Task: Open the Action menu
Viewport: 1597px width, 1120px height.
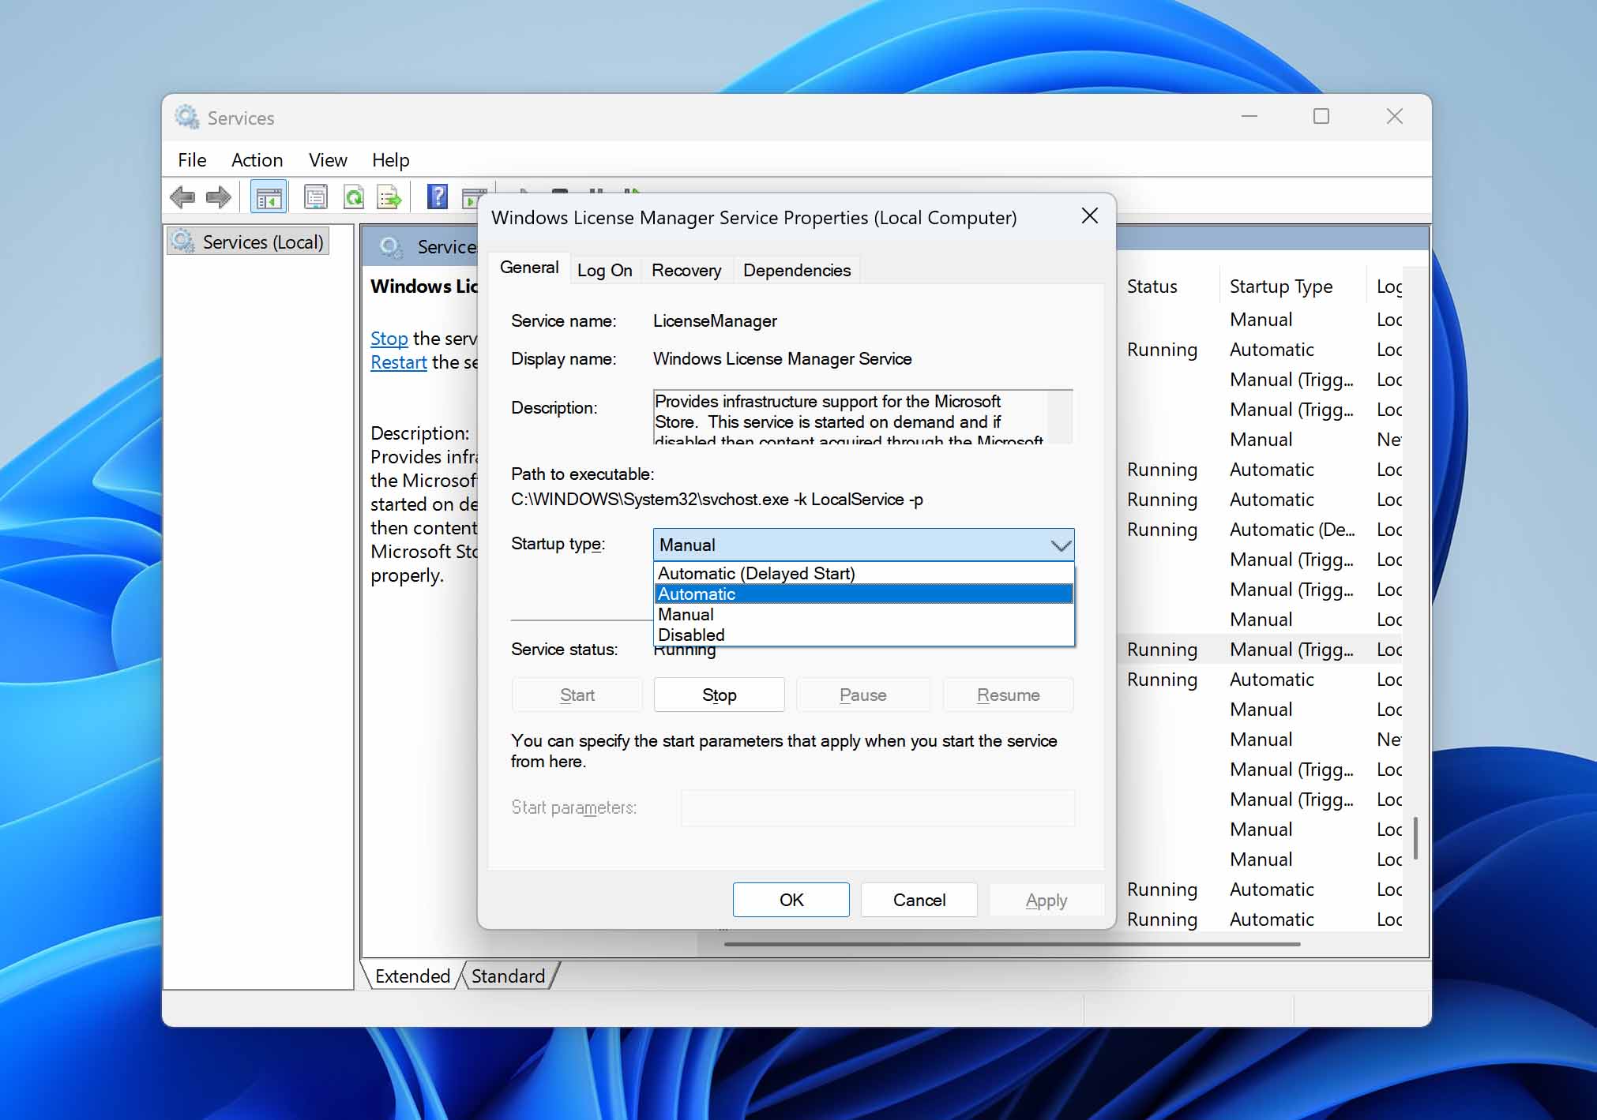Action: point(257,159)
